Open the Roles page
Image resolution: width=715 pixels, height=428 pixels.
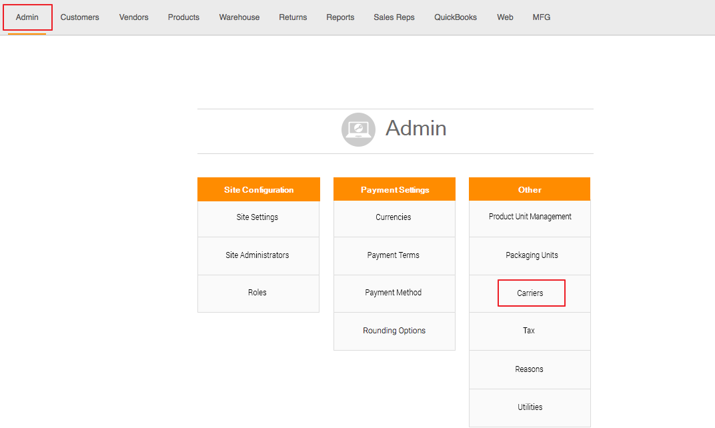tap(257, 293)
